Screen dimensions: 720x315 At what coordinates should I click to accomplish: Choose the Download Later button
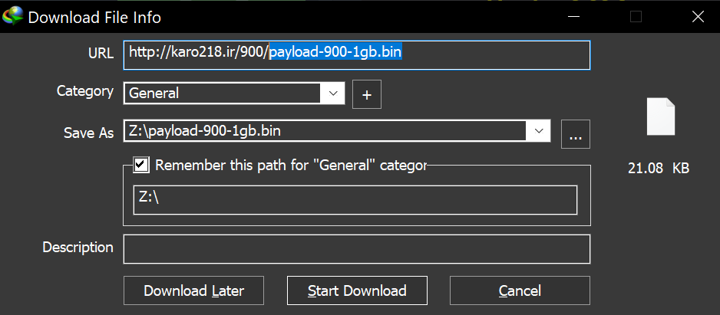(193, 290)
